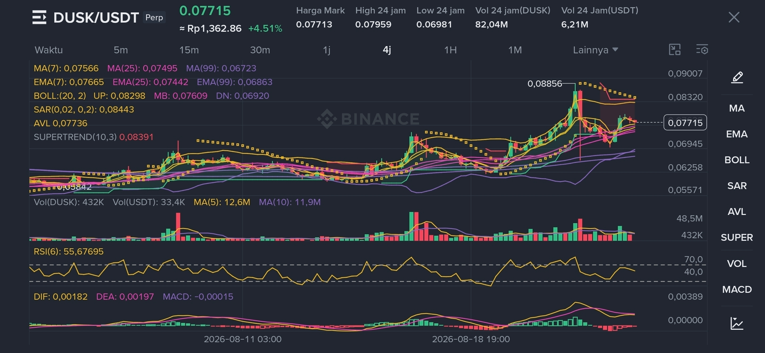
Task: Tap the DEA: 0,00197 label
Action: 125,297
